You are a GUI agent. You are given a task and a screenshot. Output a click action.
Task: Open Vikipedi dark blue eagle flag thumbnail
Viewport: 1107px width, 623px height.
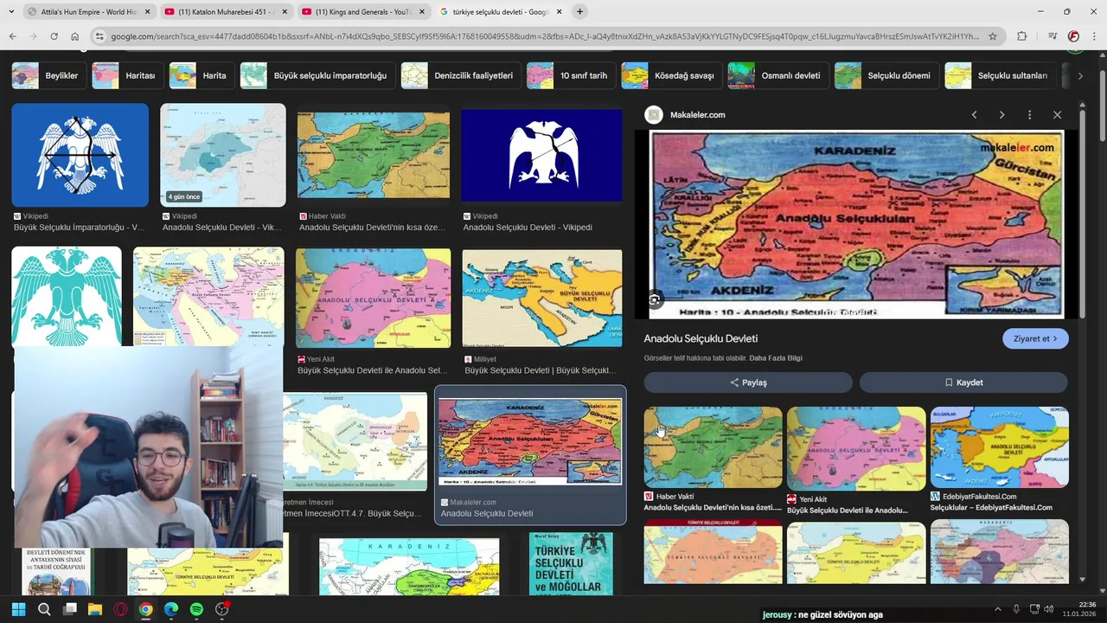click(541, 156)
